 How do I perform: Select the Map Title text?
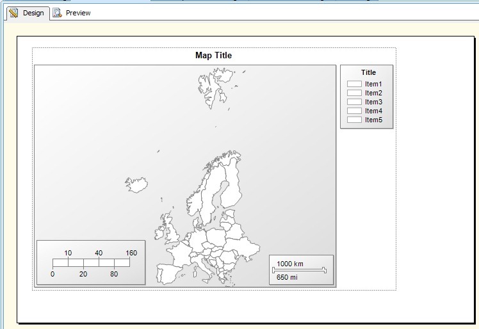[213, 56]
